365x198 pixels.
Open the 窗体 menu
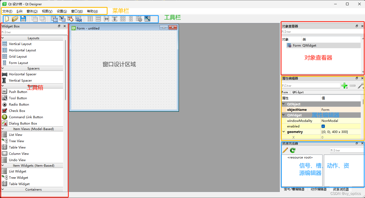pyautogui.click(x=32, y=11)
